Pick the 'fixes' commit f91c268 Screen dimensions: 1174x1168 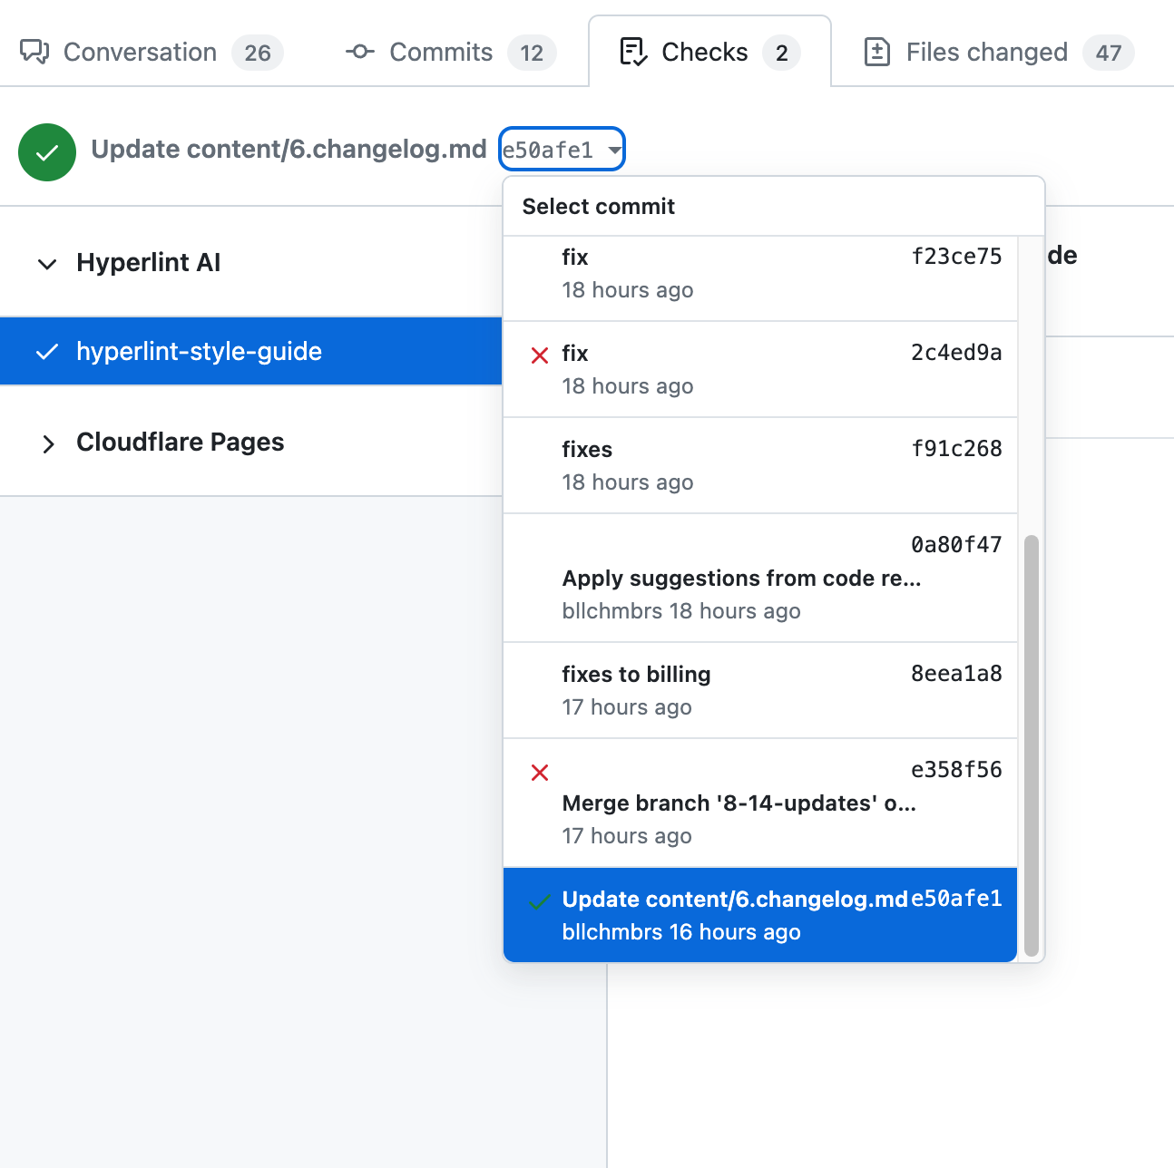[760, 465]
